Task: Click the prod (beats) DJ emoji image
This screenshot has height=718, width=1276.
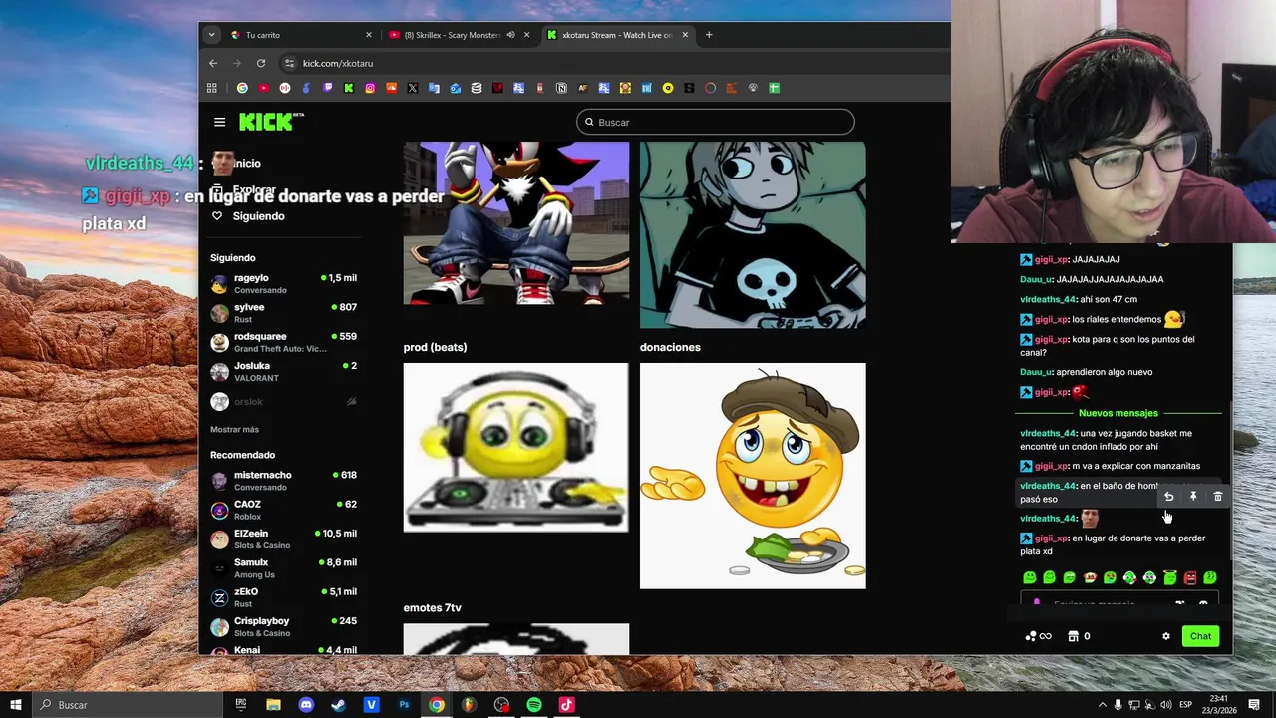Action: [516, 447]
